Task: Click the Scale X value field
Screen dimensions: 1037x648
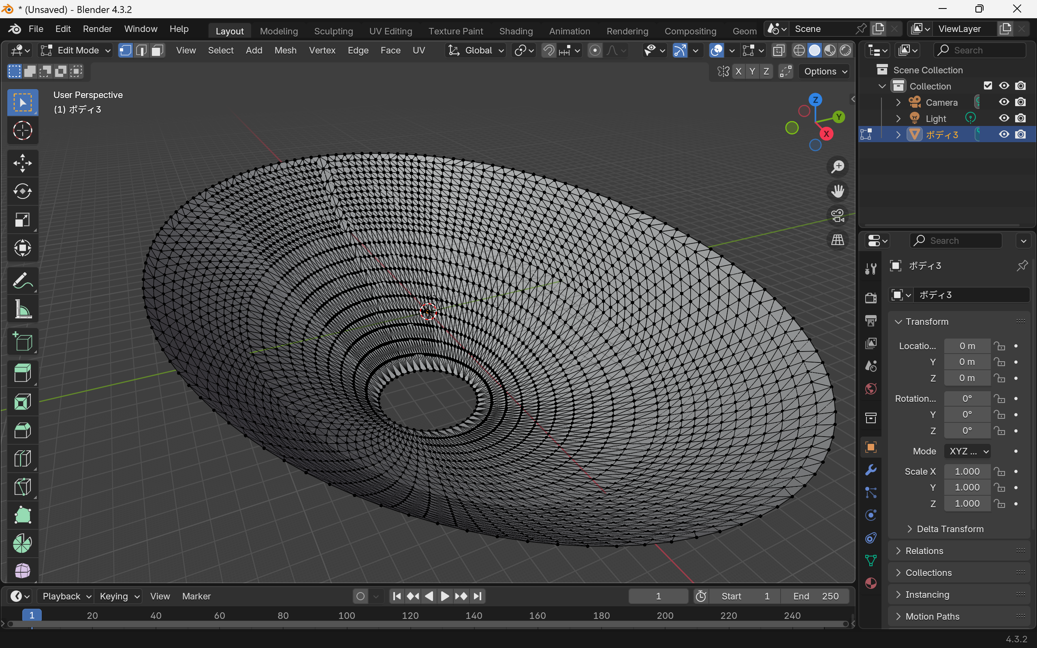Action: 967,471
